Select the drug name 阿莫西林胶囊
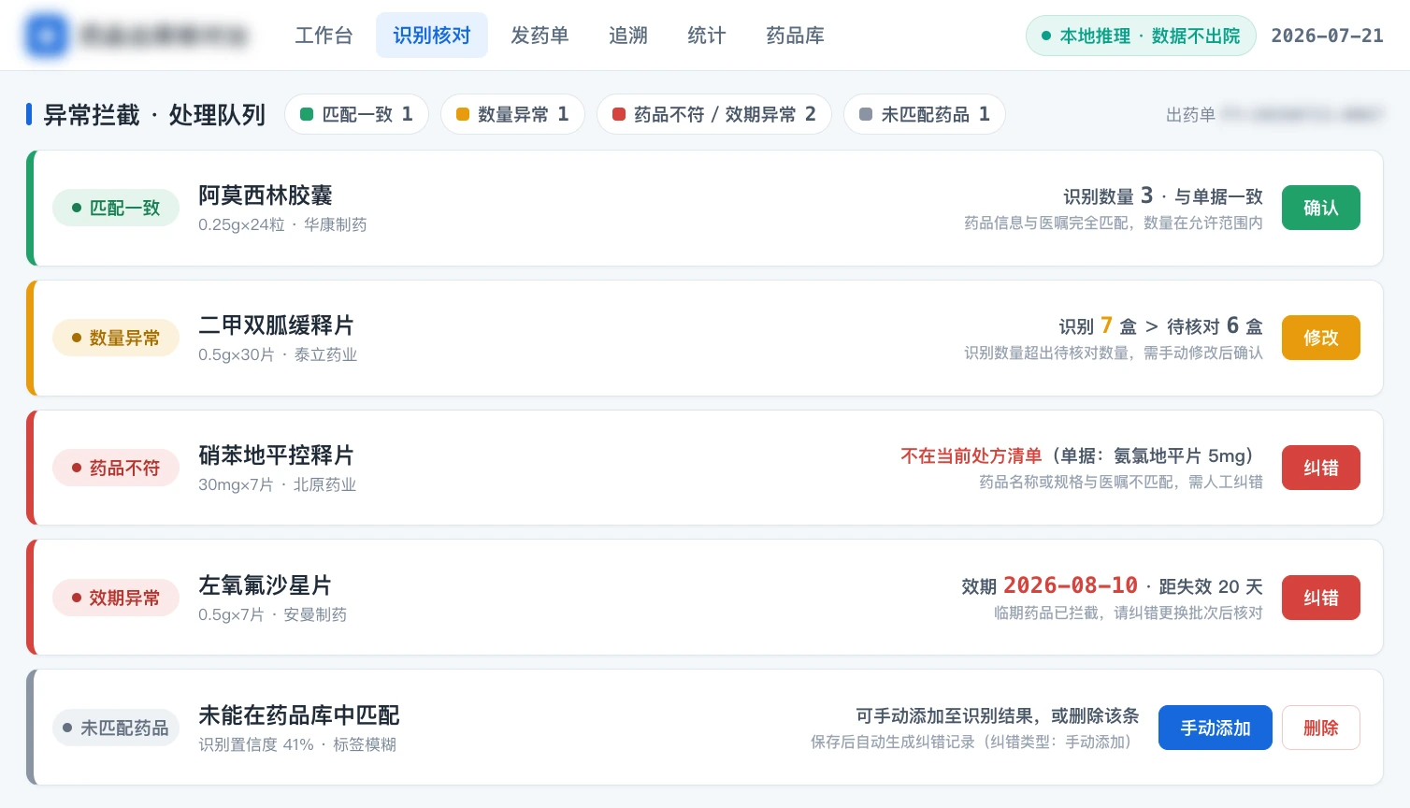The height and width of the screenshot is (808, 1410). (x=266, y=195)
